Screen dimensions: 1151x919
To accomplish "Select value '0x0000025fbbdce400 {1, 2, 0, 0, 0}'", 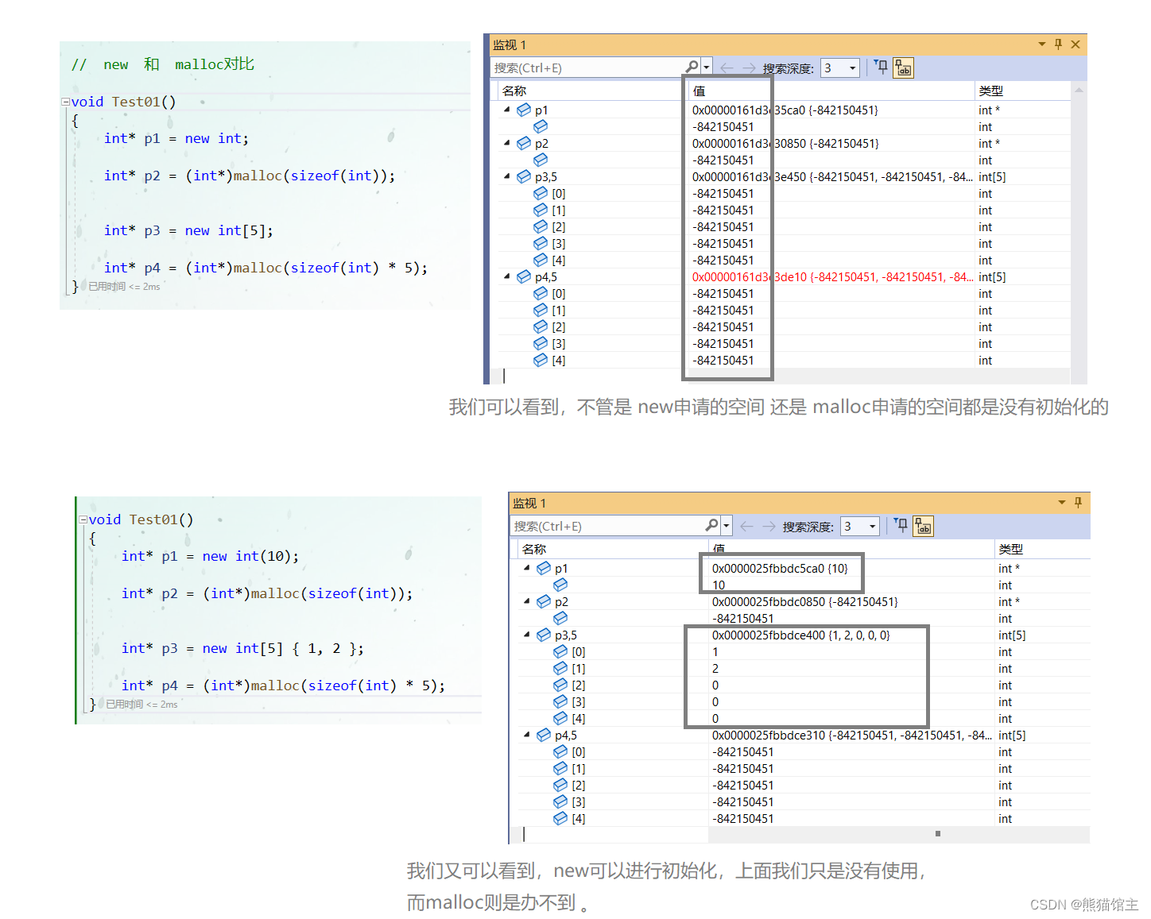I will click(800, 635).
